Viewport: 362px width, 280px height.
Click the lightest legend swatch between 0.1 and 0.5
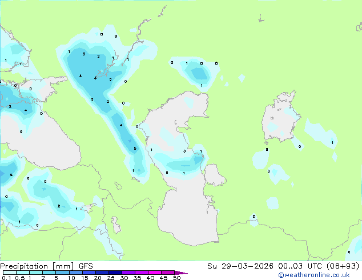coord(10,273)
